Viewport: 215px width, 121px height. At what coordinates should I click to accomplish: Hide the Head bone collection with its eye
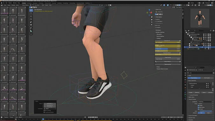click(206, 87)
